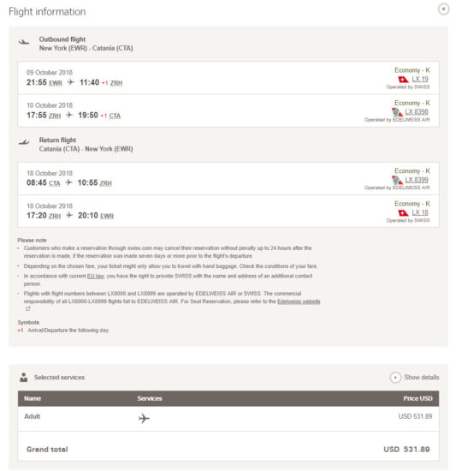Open the LX 8399 flight number link
The width and height of the screenshot is (456, 471).
pos(417,180)
